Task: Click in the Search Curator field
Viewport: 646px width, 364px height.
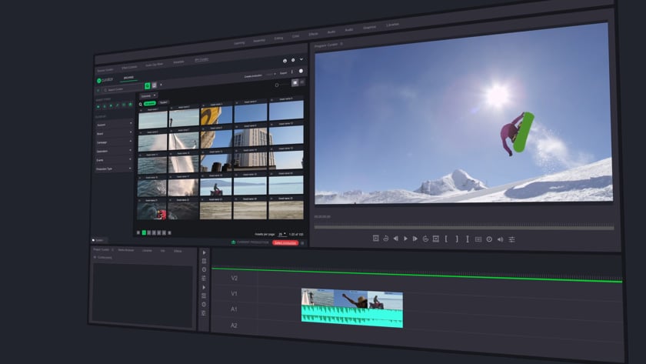Action: [123, 89]
